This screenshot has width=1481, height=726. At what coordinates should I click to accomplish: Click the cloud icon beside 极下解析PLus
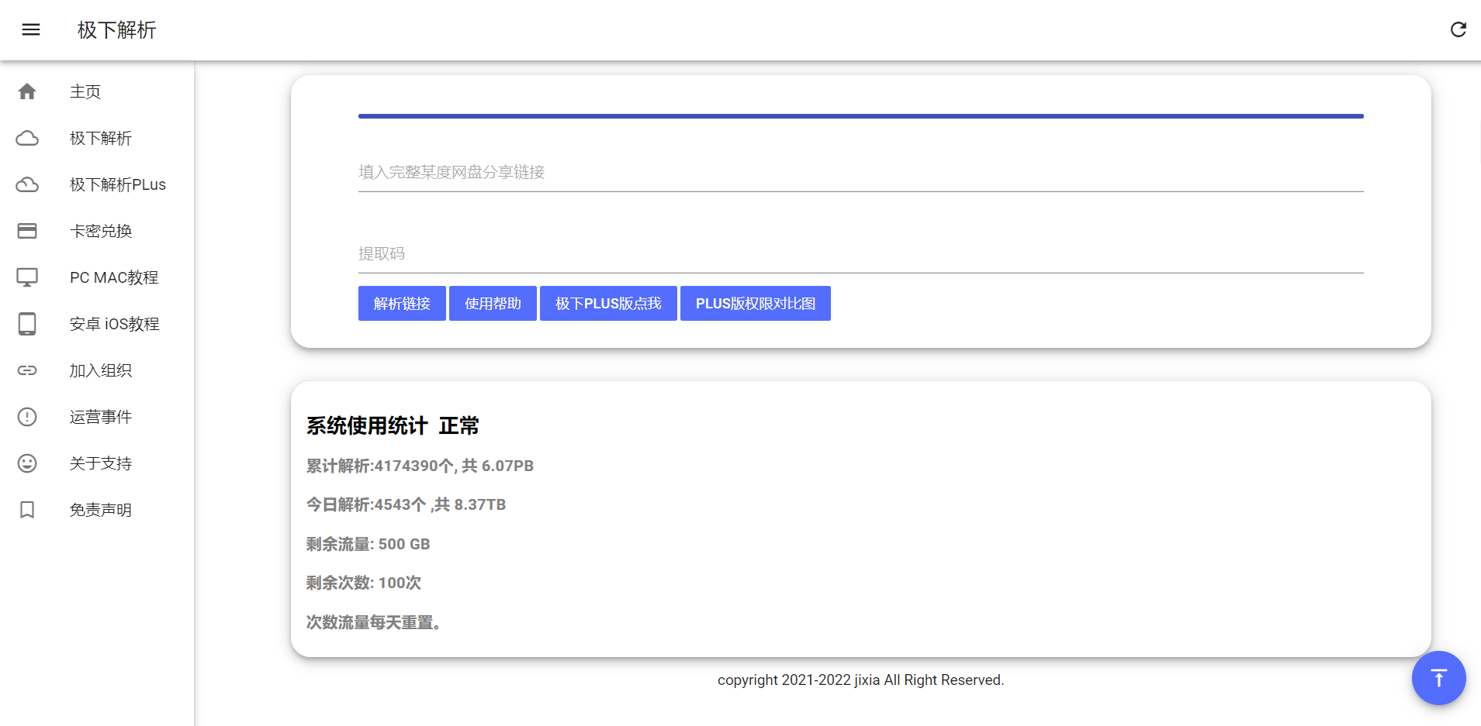tap(27, 184)
